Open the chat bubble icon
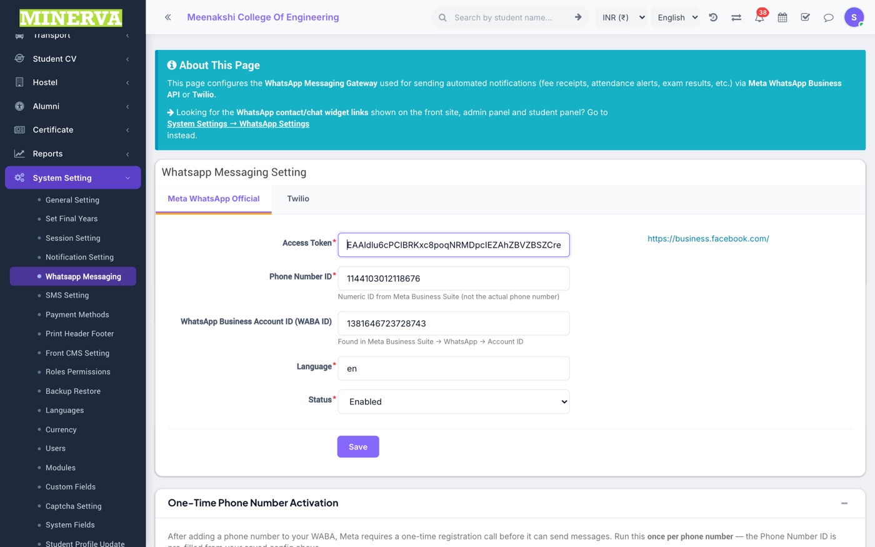The width and height of the screenshot is (875, 547). (829, 18)
